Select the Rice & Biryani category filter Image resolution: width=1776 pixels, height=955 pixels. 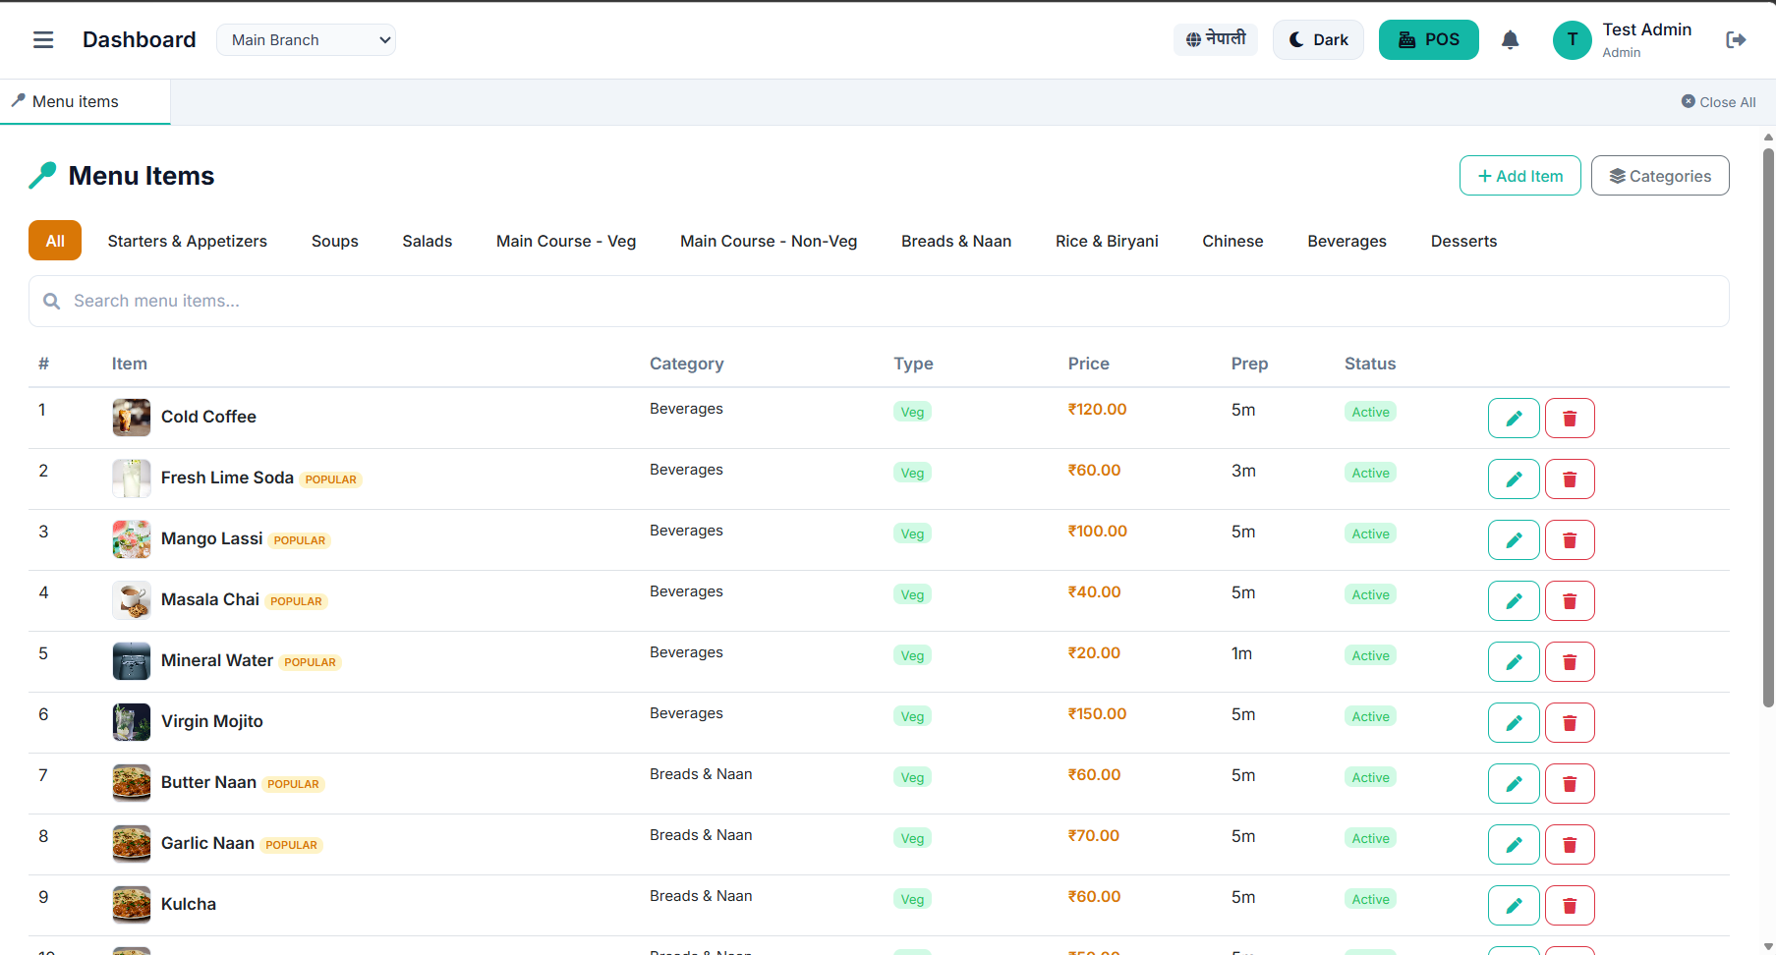click(x=1107, y=241)
